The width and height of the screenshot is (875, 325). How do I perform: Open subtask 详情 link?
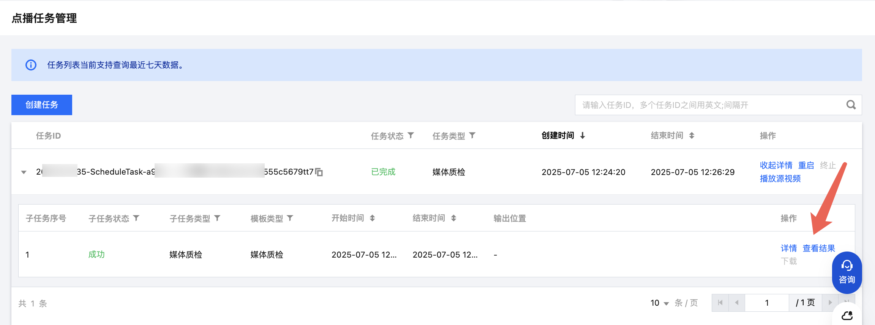pos(788,248)
